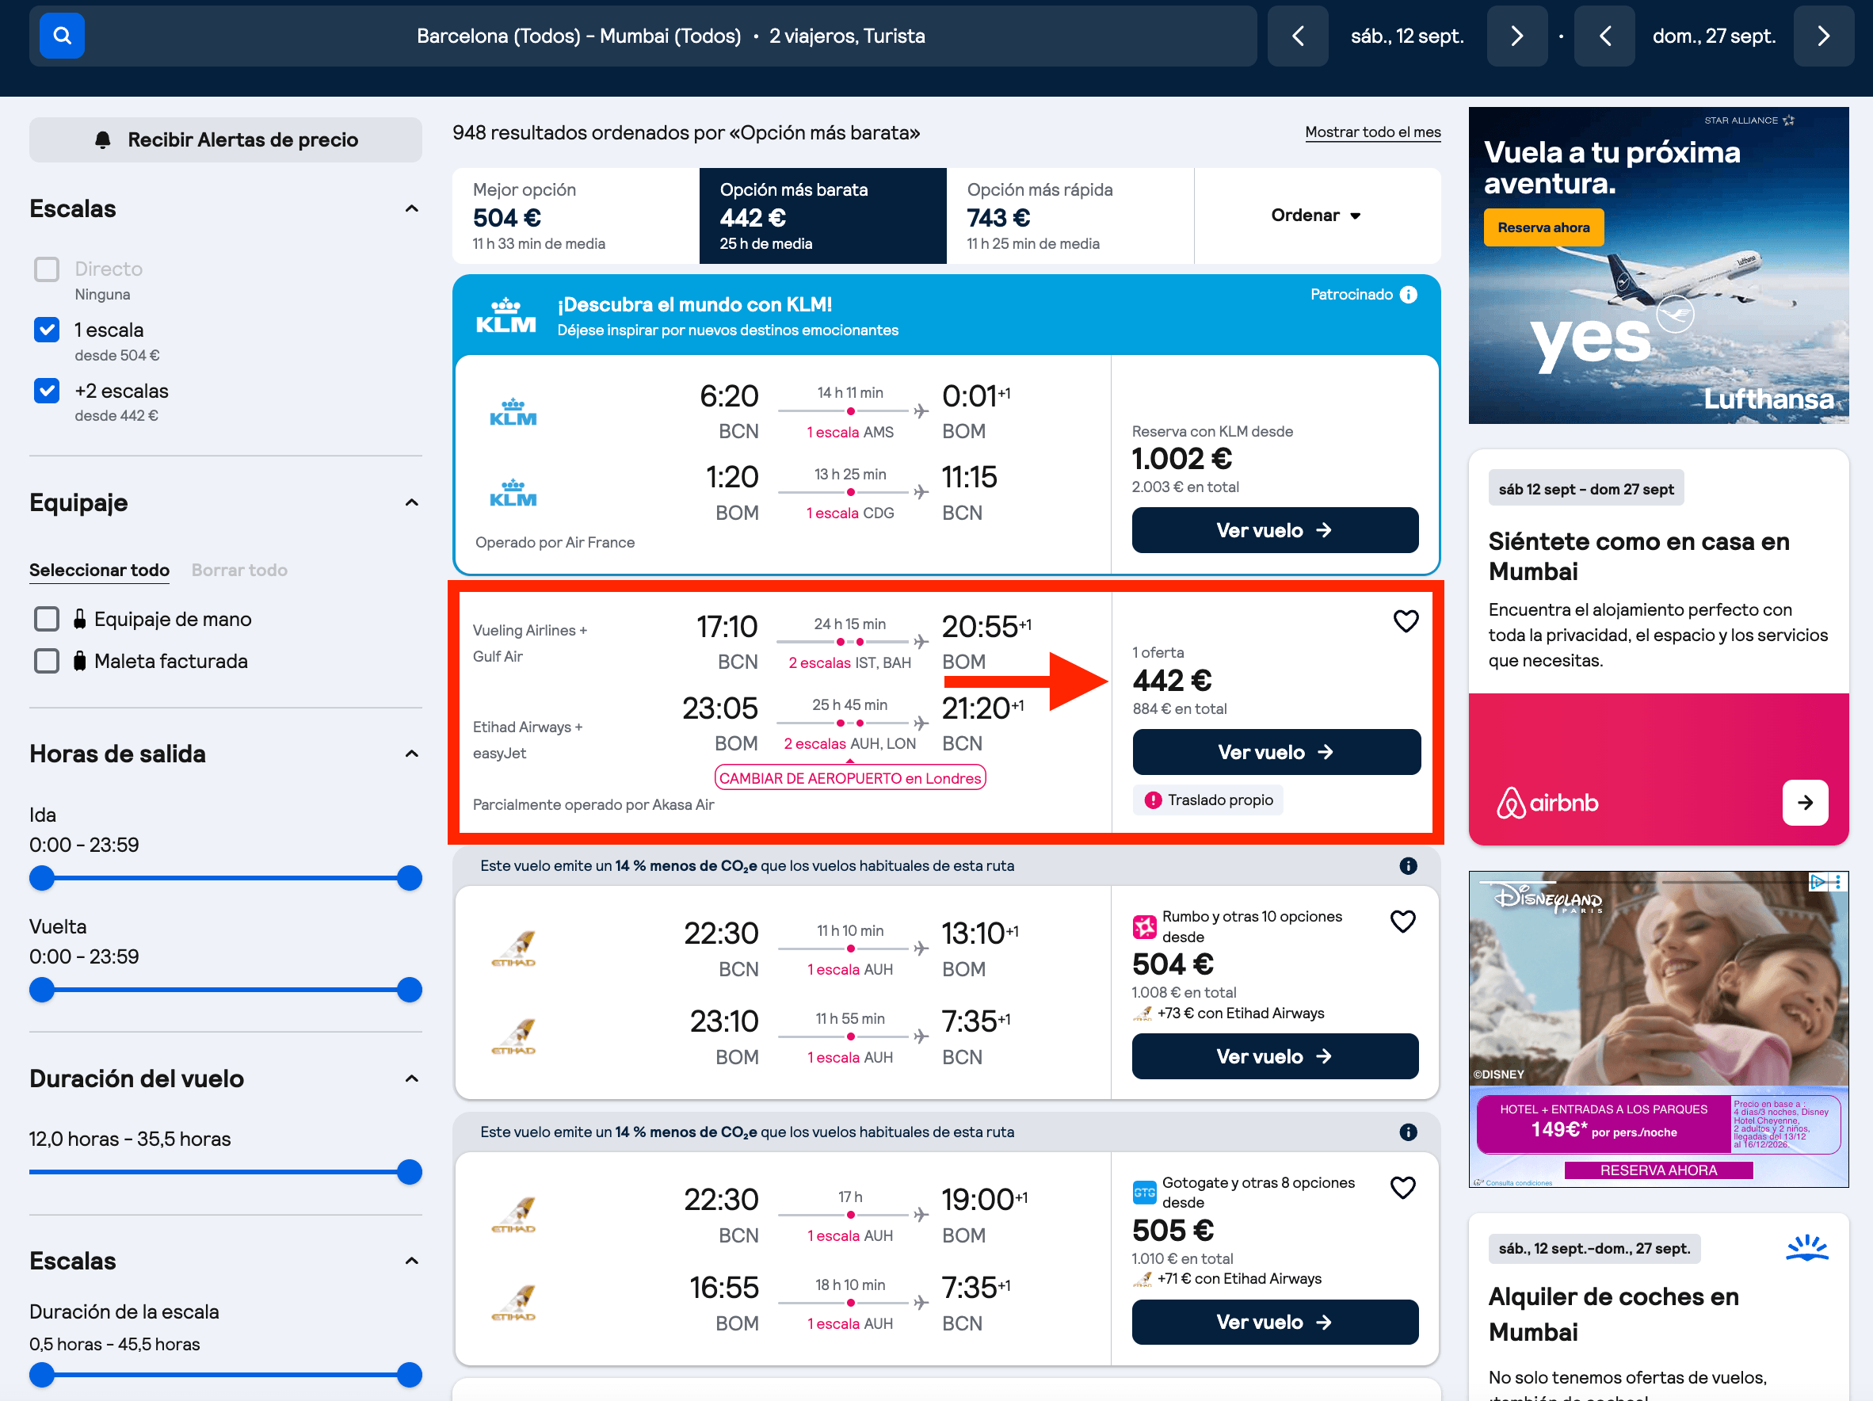Collapse the lower Escalas duration section
The width and height of the screenshot is (1873, 1401).
click(x=411, y=1262)
